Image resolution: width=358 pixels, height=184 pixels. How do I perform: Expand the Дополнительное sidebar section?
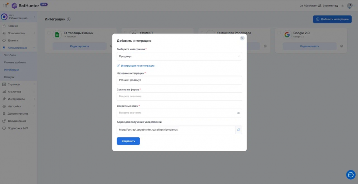pyautogui.click(x=18, y=114)
